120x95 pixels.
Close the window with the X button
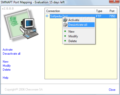click(115, 1)
